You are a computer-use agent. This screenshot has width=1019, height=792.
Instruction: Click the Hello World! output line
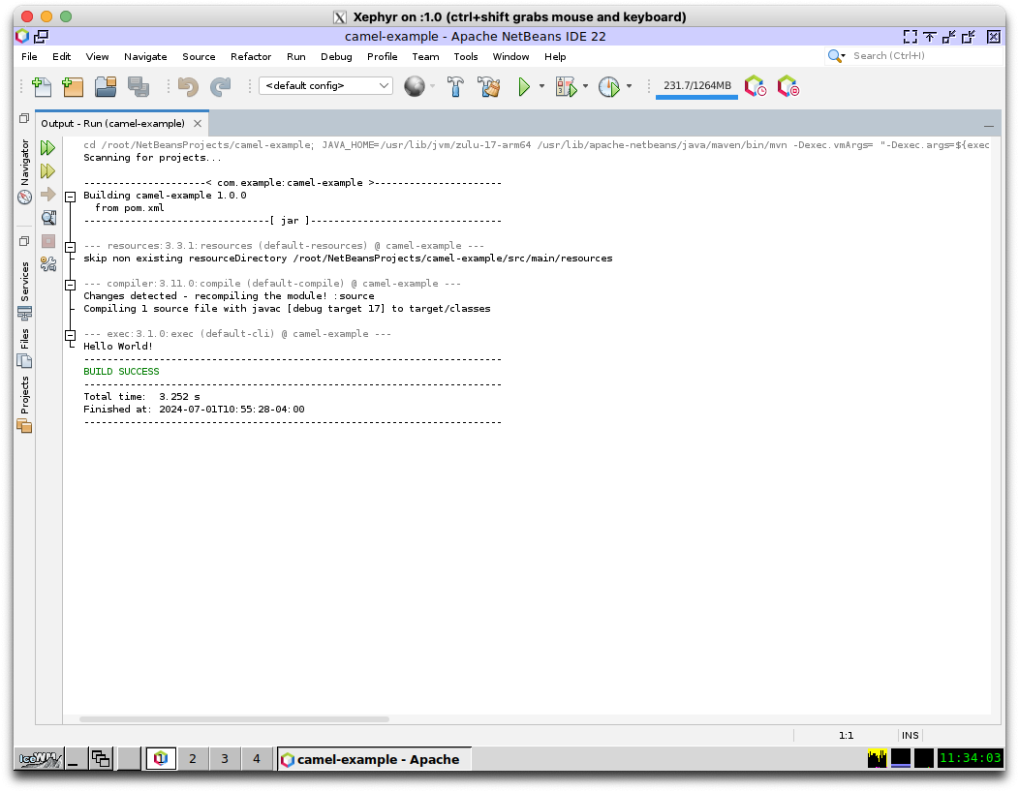click(118, 347)
